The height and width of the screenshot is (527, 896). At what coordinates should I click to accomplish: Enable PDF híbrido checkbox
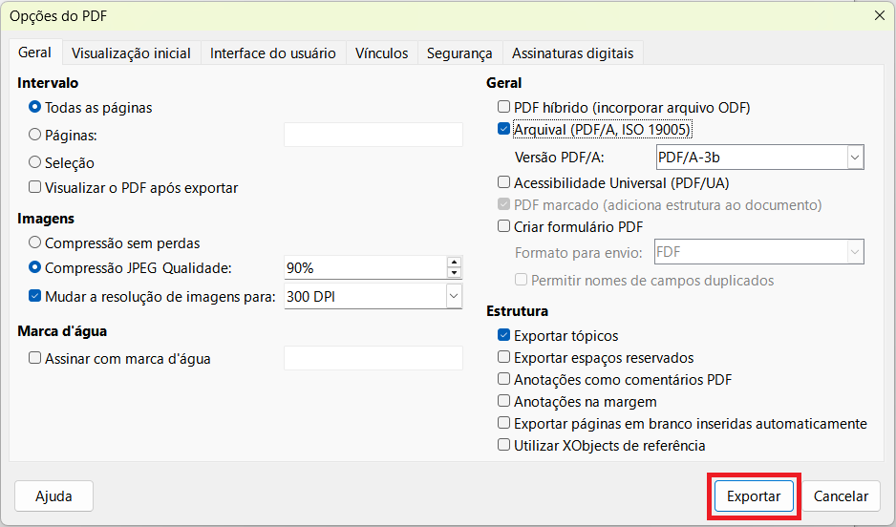[504, 108]
